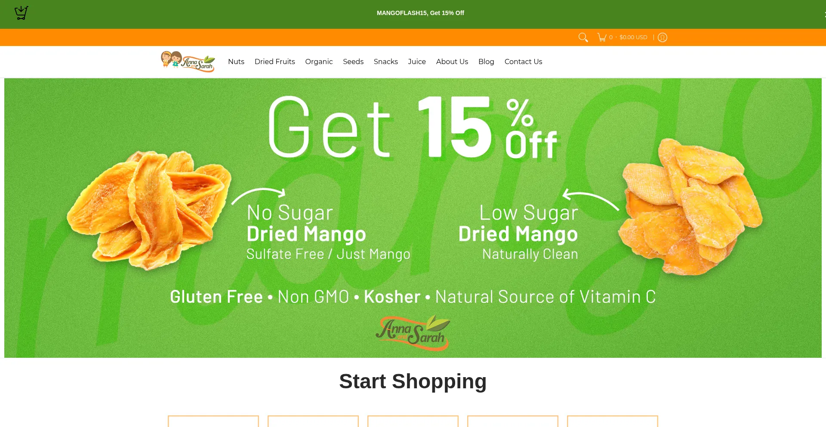Open search with the magnifier icon
The height and width of the screenshot is (427, 826).
[x=583, y=37]
